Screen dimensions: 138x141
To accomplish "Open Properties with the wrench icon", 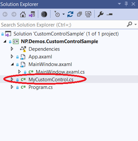I will pos(101,14).
